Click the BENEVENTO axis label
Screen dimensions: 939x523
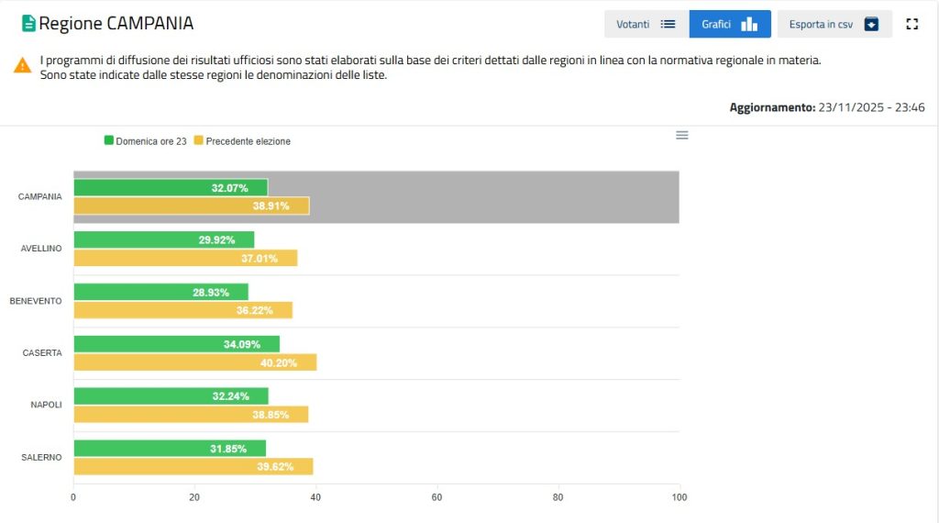(36, 301)
